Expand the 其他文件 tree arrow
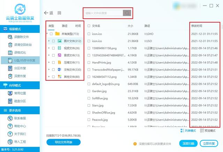 coord(49,77)
